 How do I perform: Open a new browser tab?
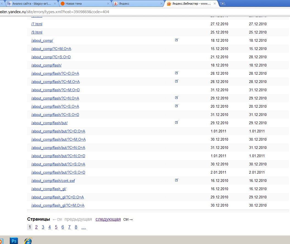(x=223, y=4)
